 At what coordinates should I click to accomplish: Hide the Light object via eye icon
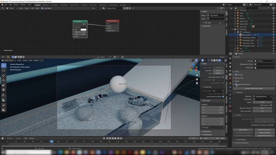(273, 13)
